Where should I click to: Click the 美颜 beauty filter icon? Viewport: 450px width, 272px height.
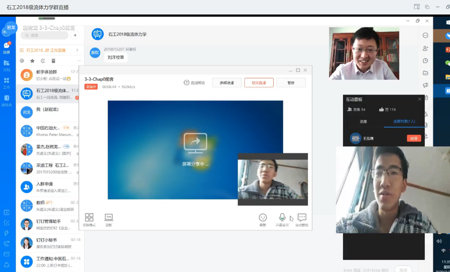(263, 219)
